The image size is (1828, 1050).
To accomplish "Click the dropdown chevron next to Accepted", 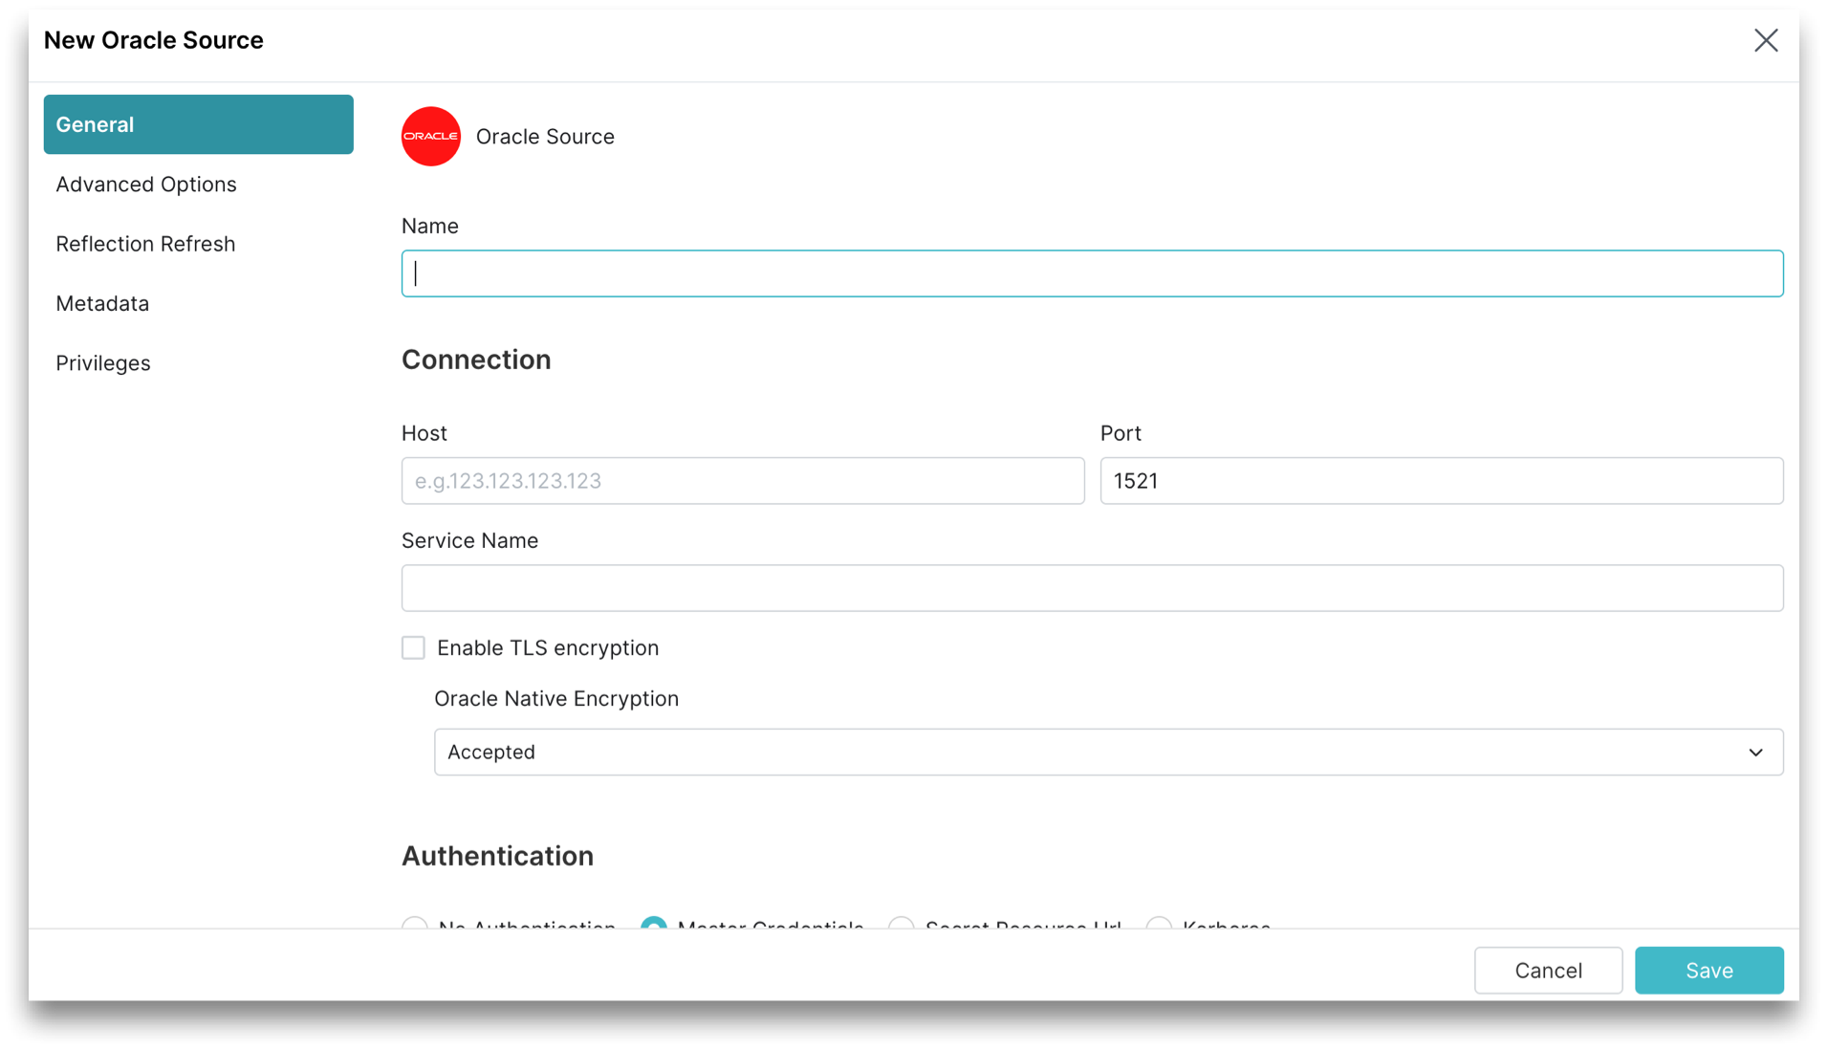I will point(1755,752).
